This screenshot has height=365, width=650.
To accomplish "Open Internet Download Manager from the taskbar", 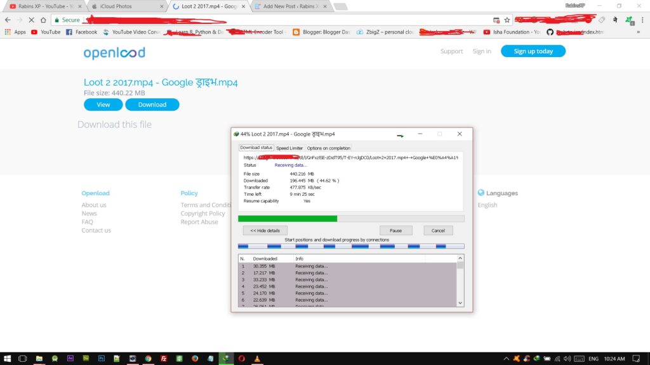I will point(225,358).
